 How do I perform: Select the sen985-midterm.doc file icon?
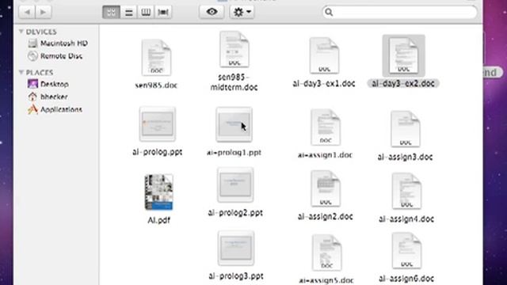(234, 49)
